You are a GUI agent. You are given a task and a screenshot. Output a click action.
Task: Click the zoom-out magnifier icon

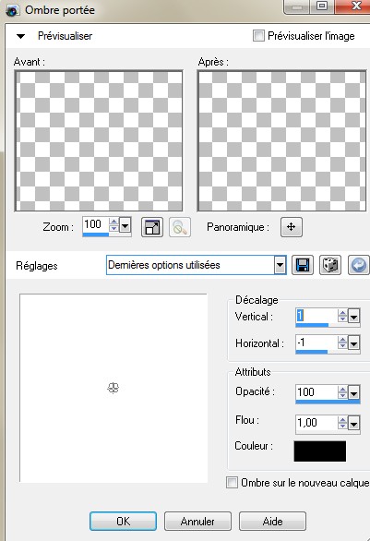(180, 227)
